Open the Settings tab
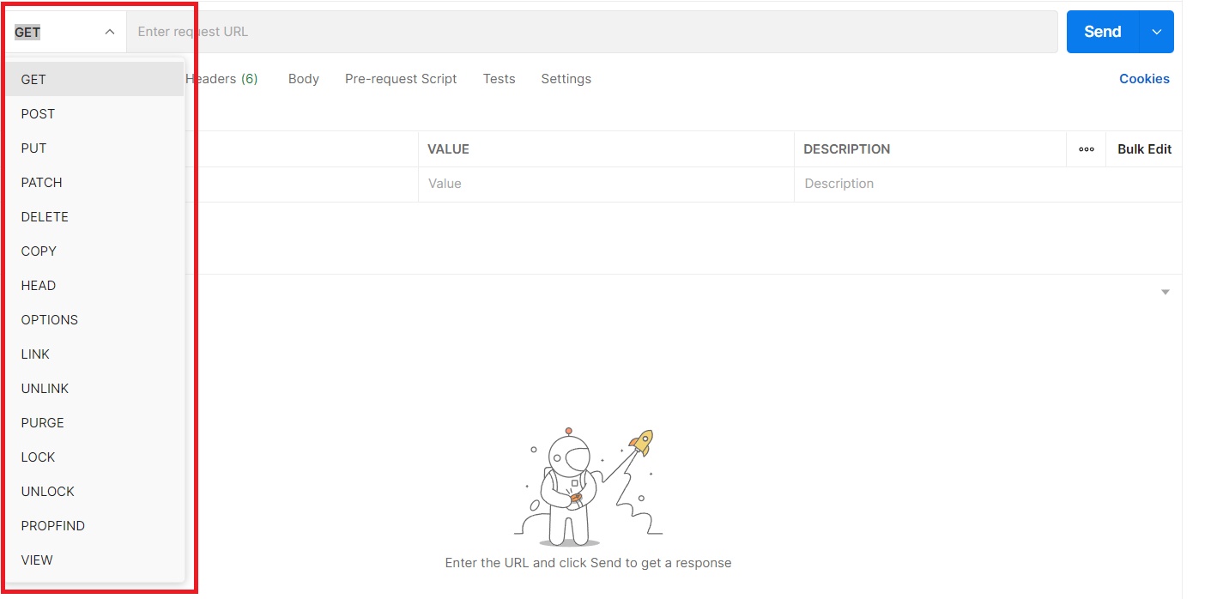Screen dimensions: 1223x599 566,78
